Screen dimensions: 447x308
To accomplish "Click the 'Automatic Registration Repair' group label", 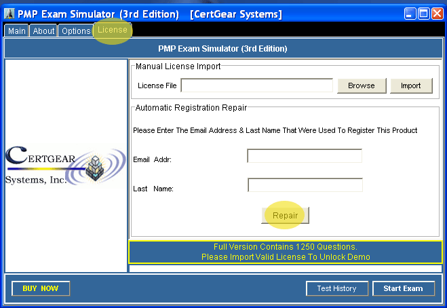I will coord(191,107).
